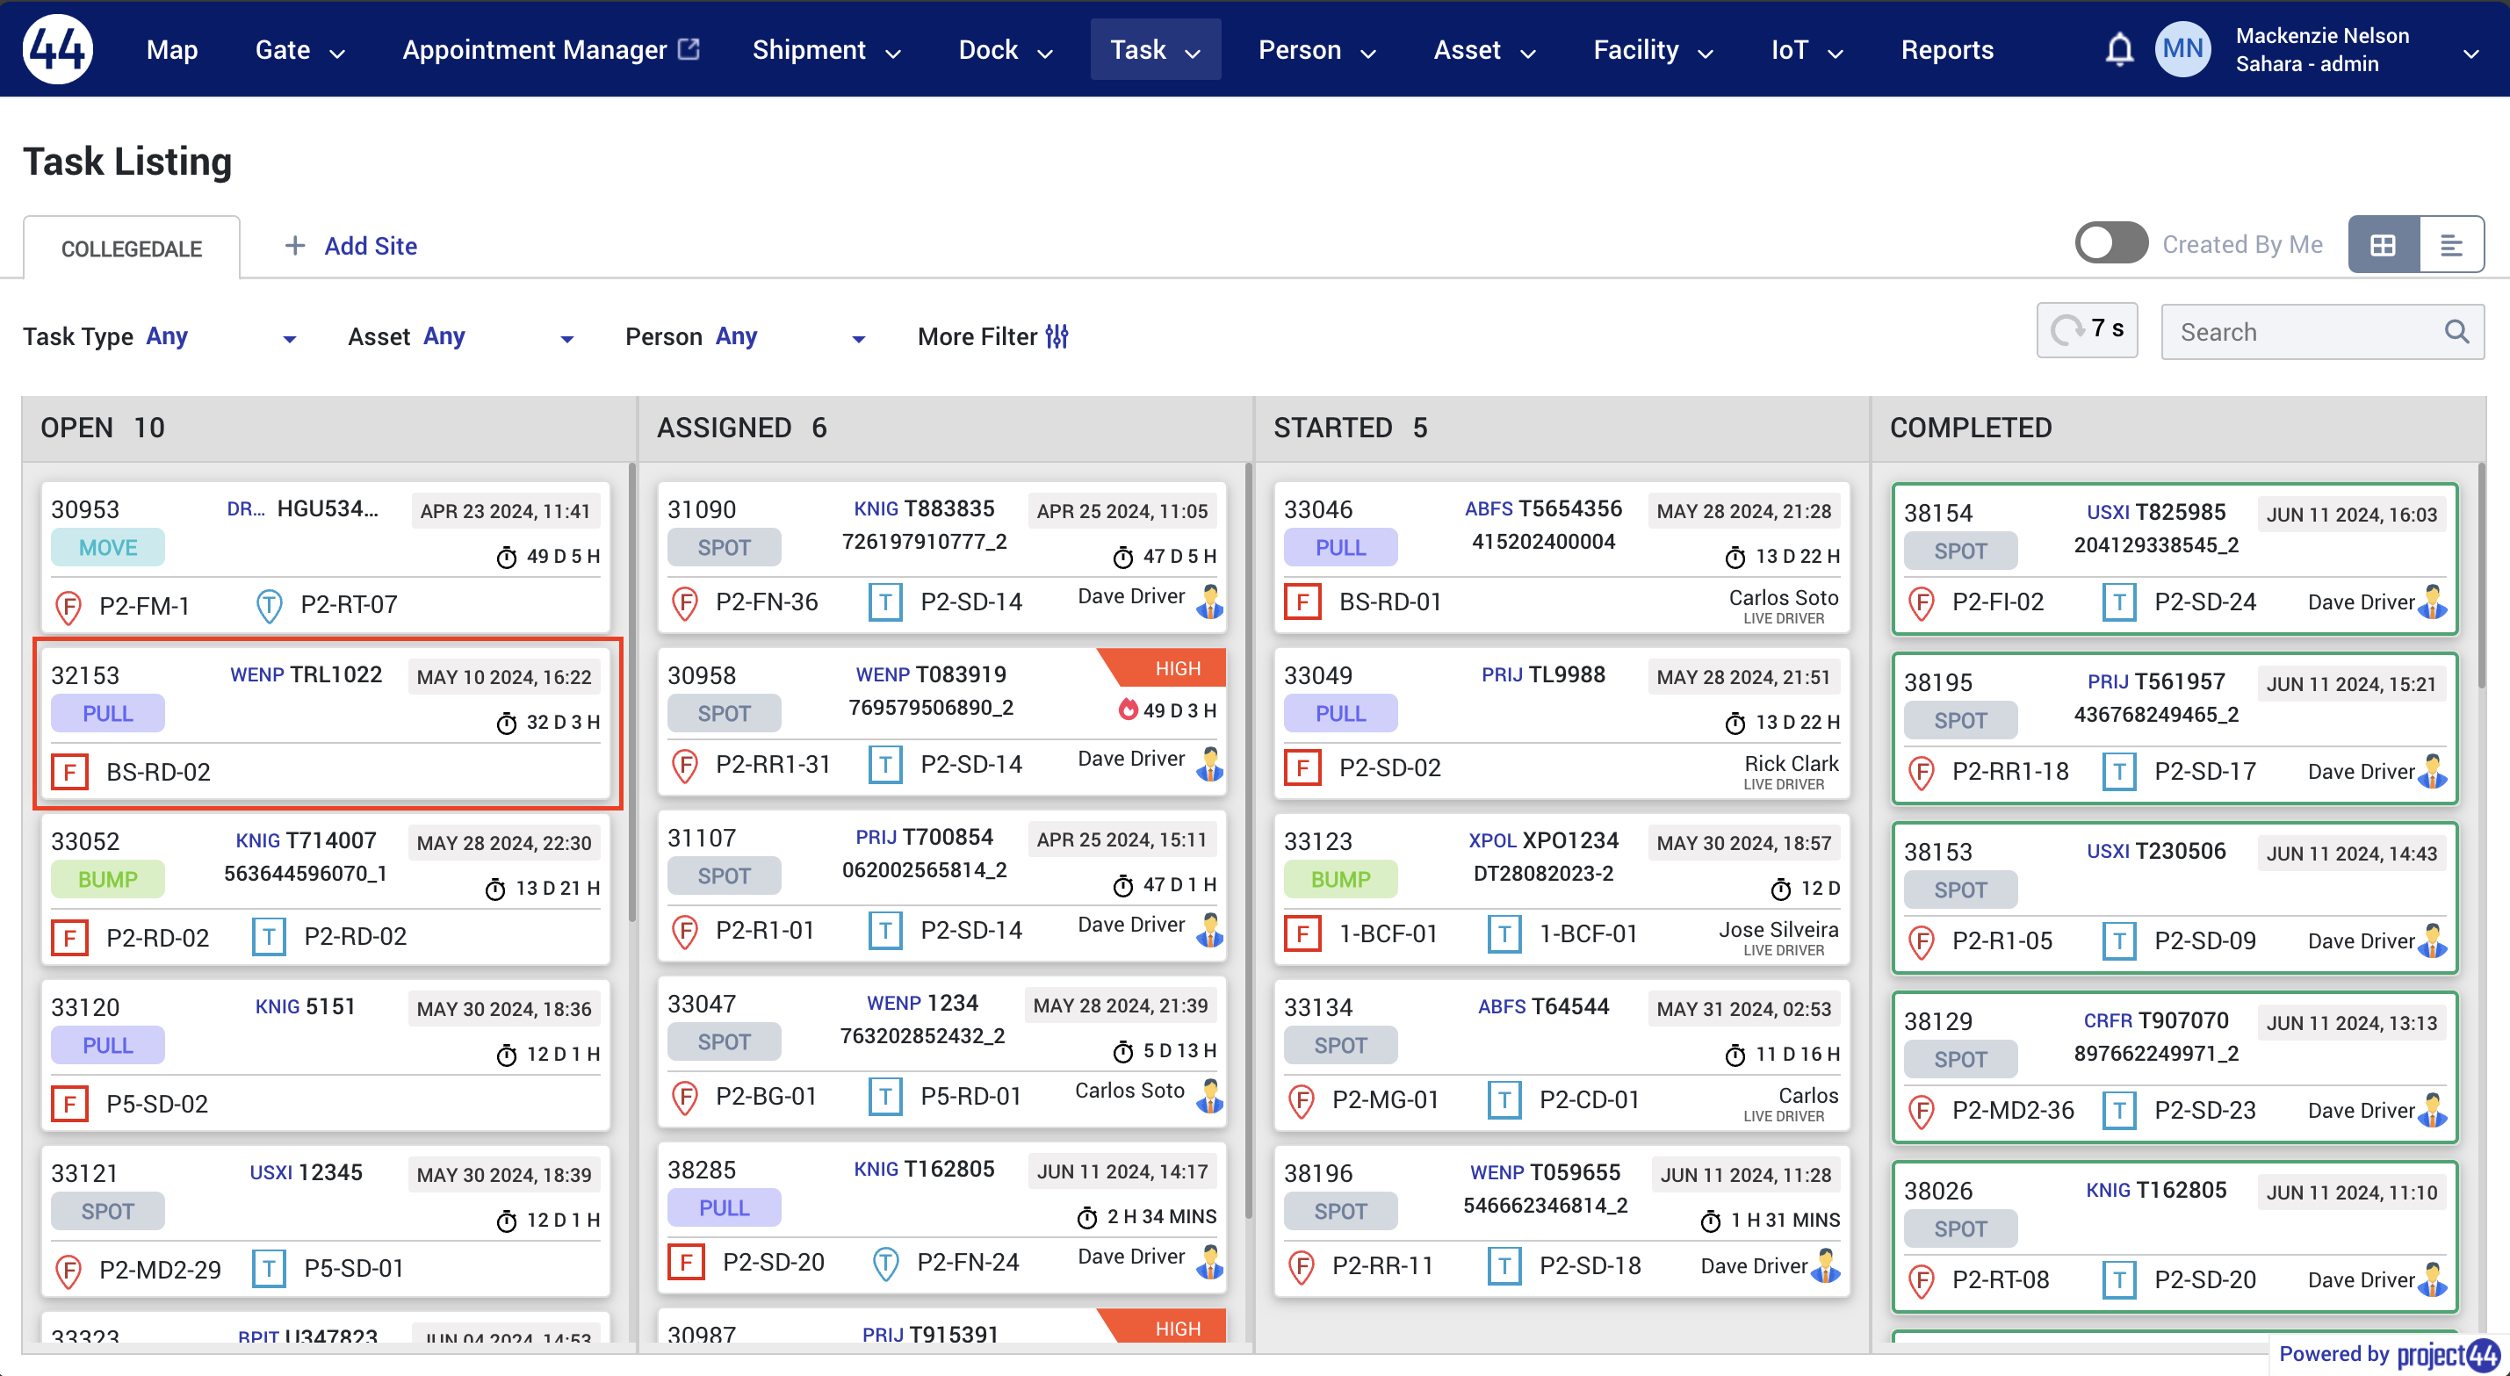Screen dimensions: 2510x1376
Task: Open Appointment Manager
Action: click(x=551, y=50)
